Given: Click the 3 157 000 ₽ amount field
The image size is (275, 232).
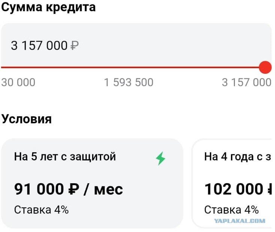Looking at the screenshot, I should coord(136,45).
